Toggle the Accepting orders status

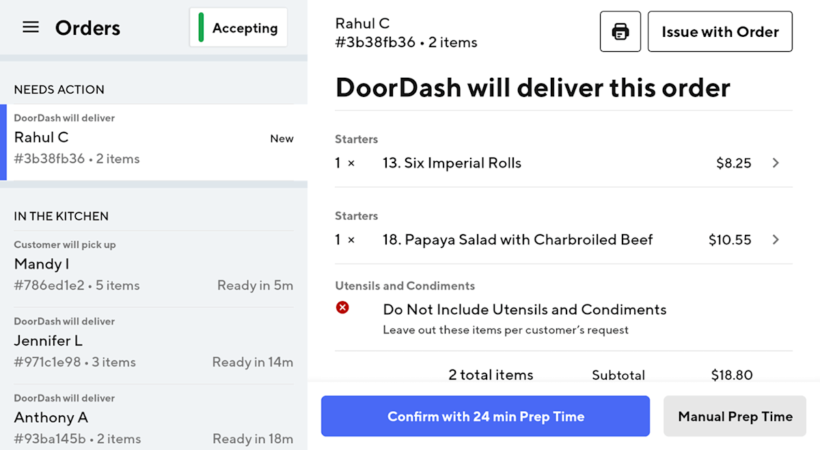click(238, 27)
